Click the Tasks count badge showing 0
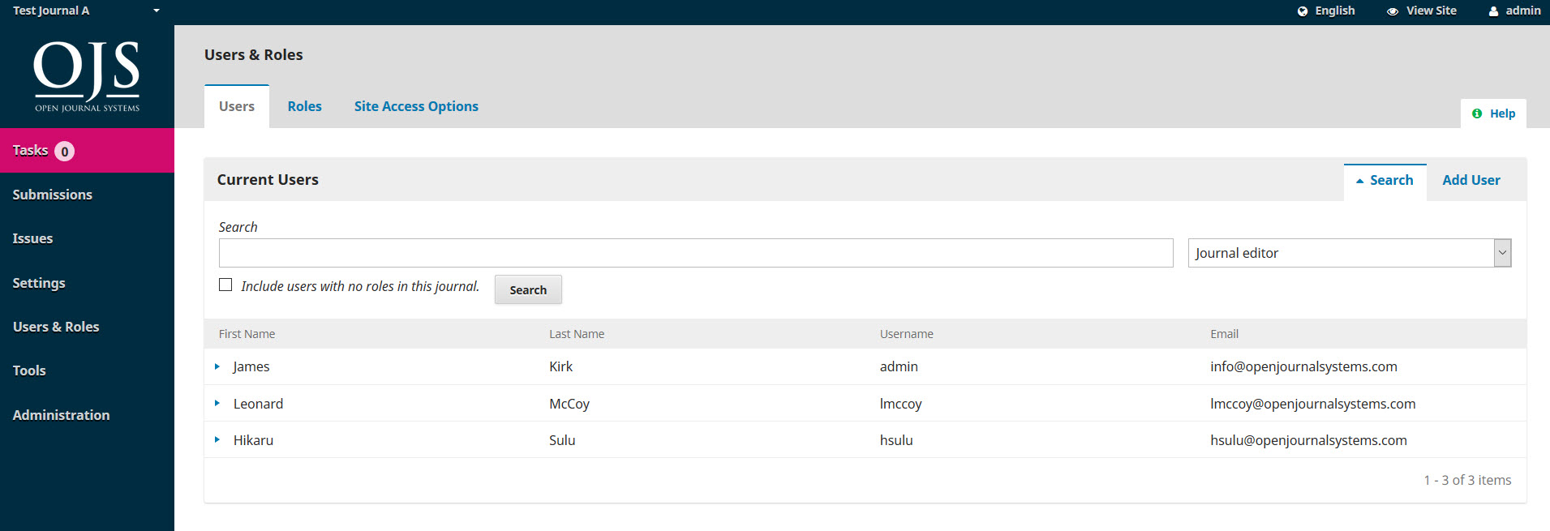The height and width of the screenshot is (531, 1550). 65,152
